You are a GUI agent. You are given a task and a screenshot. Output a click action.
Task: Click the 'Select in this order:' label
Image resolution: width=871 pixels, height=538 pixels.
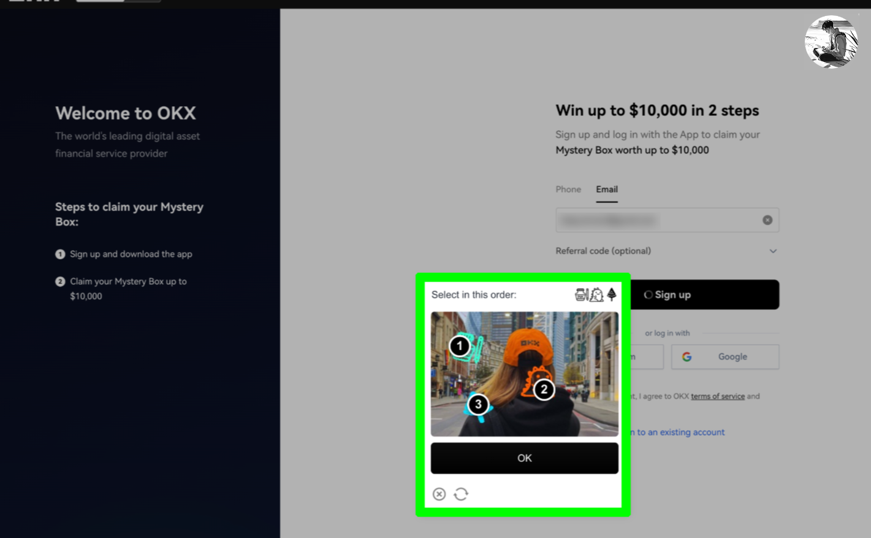(x=474, y=294)
